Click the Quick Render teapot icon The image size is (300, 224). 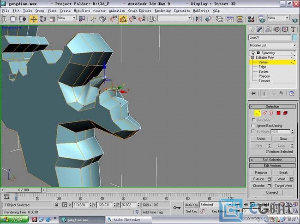click(x=295, y=19)
